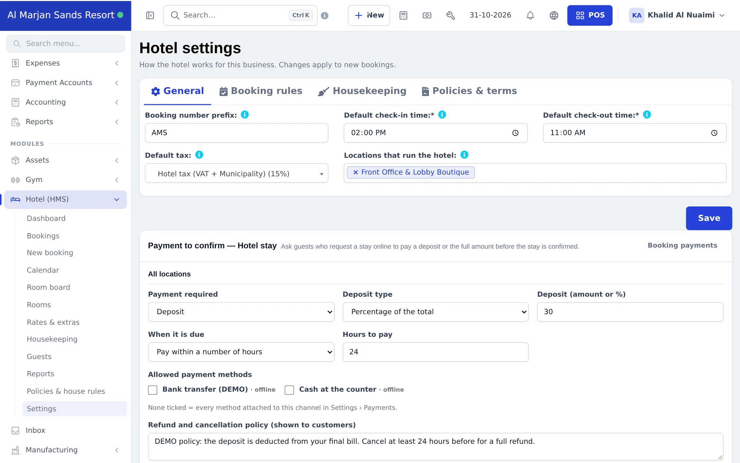Click the 31-10-2026 date in top bar
The width and height of the screenshot is (740, 463).
coord(490,15)
